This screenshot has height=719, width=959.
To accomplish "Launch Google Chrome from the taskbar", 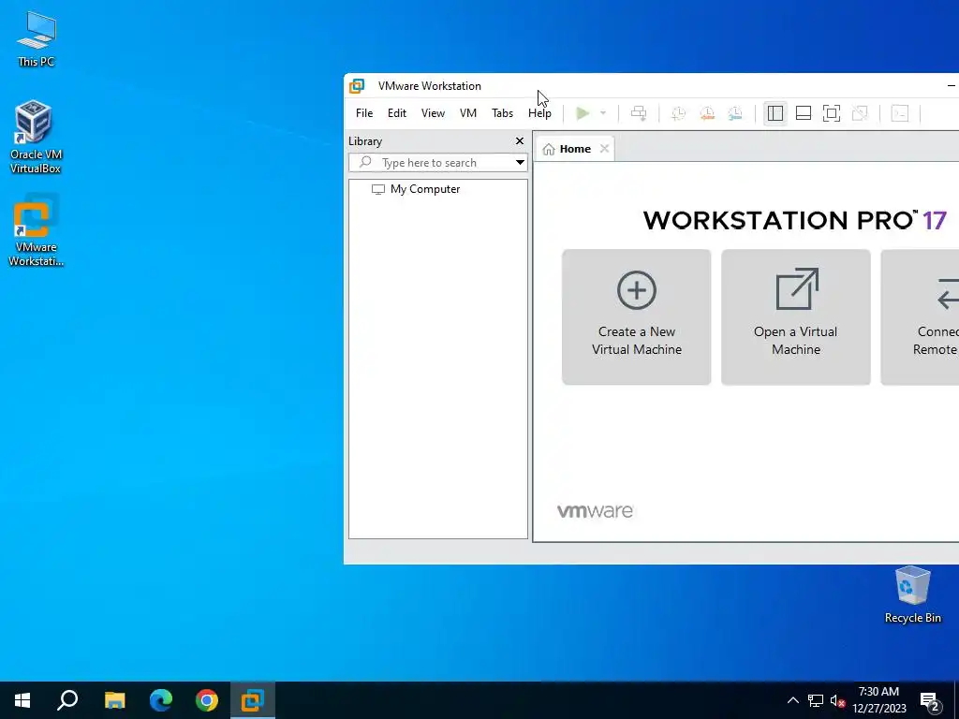I will coord(207,700).
